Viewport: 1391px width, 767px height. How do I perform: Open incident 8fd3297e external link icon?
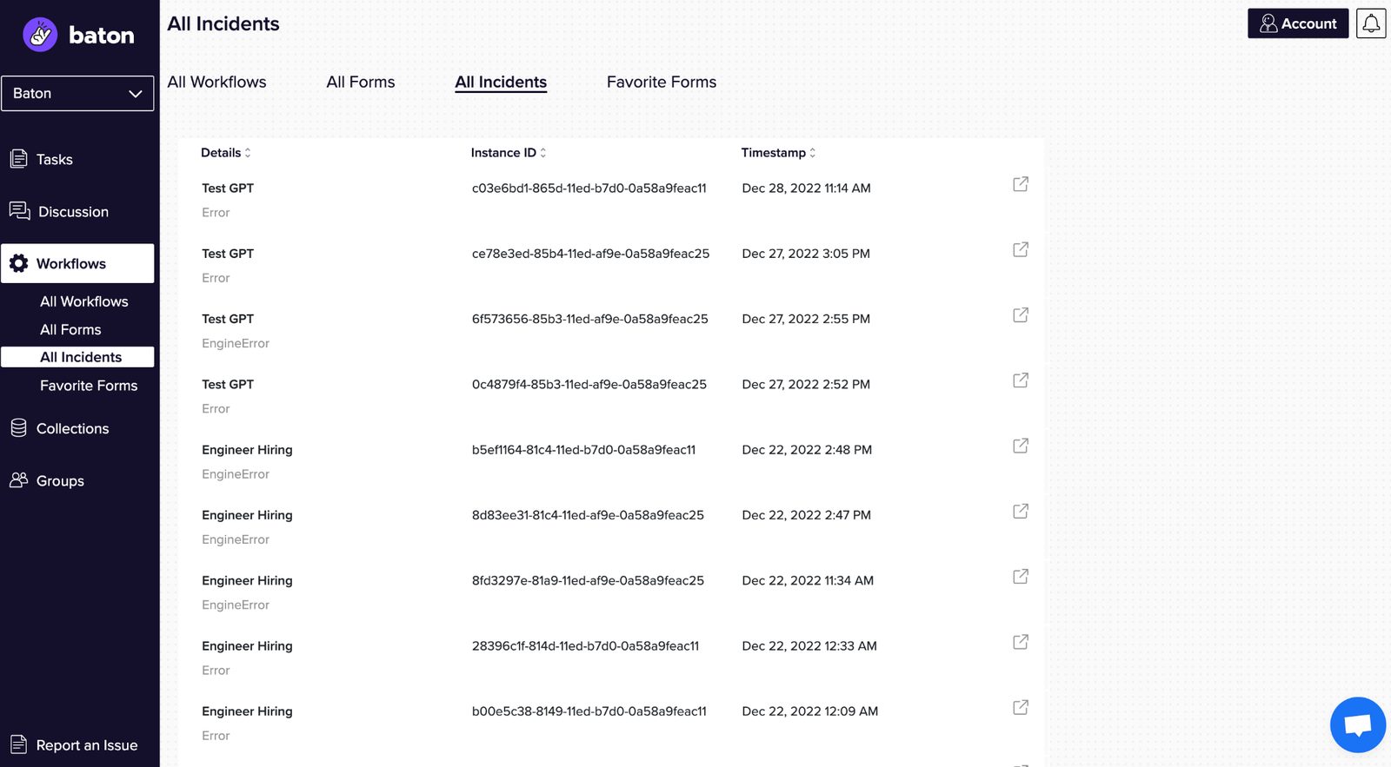pos(1021,576)
